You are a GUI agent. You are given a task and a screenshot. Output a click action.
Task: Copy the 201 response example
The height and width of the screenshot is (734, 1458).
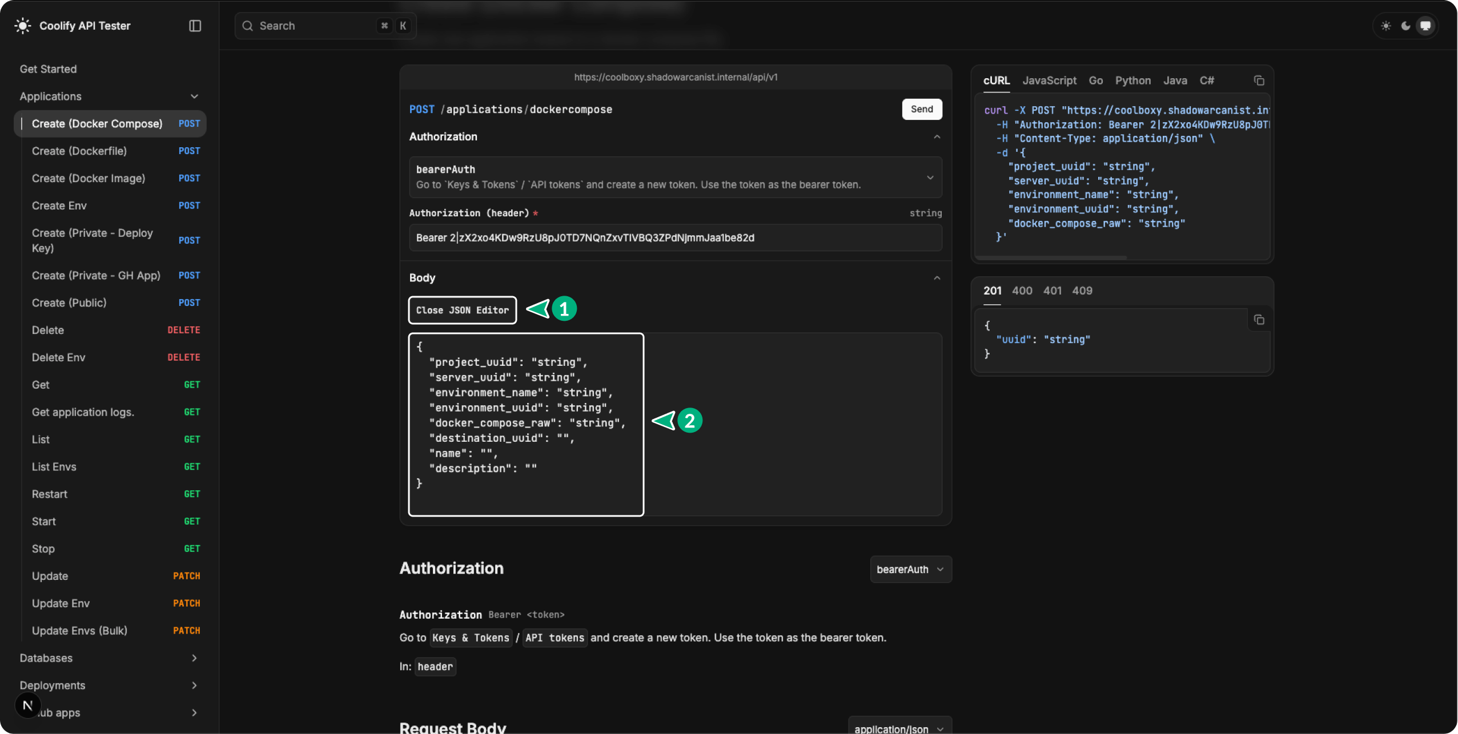point(1259,320)
